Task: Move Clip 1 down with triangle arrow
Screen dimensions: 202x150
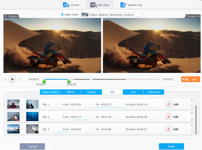Action: [192, 108]
